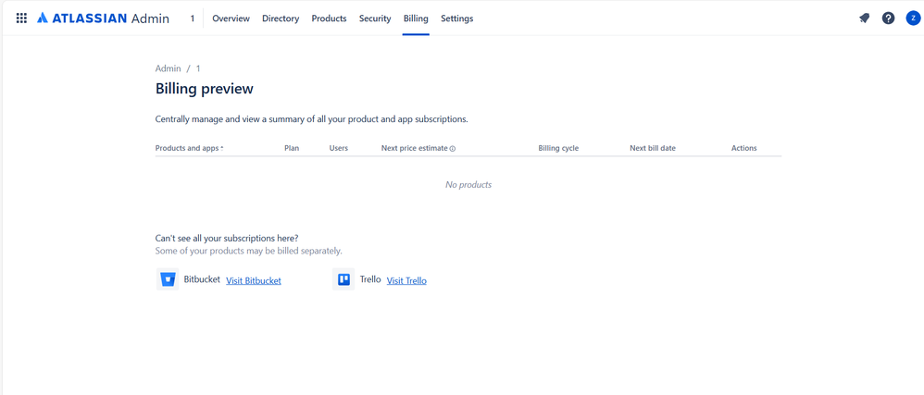Click the Trello name label
Viewport: 924px width, 395px height.
(x=370, y=279)
